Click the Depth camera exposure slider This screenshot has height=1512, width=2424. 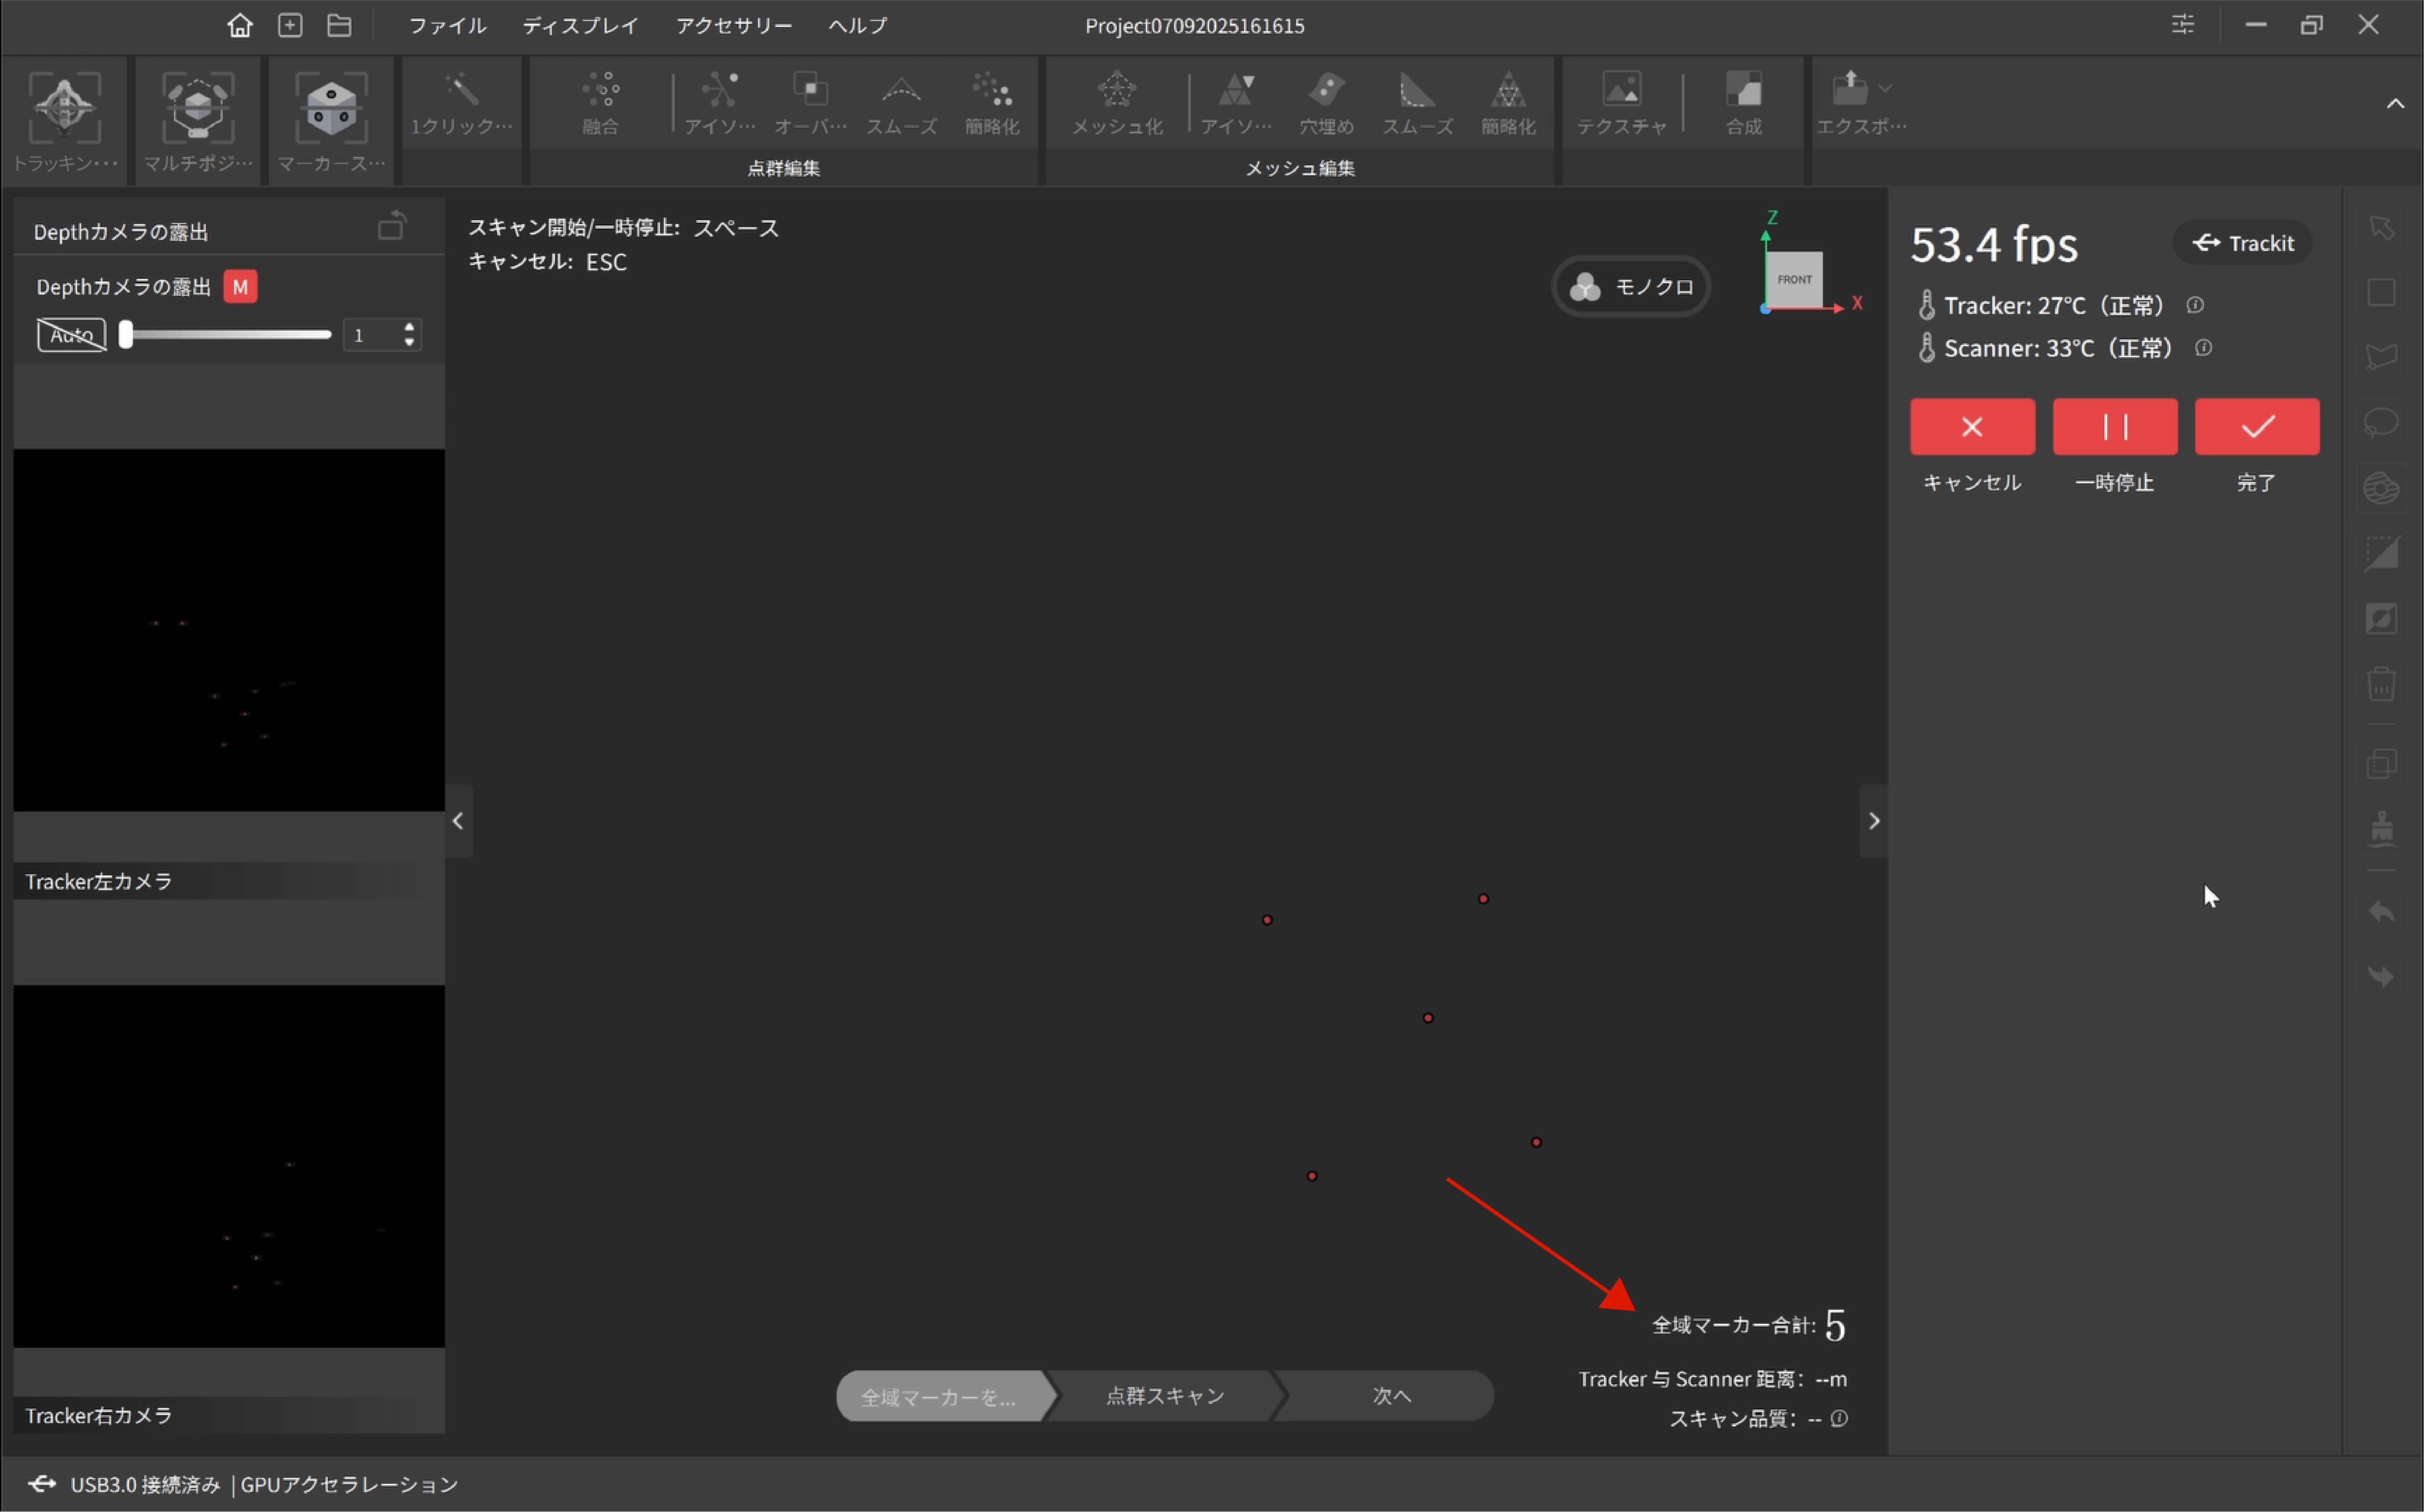(x=225, y=335)
